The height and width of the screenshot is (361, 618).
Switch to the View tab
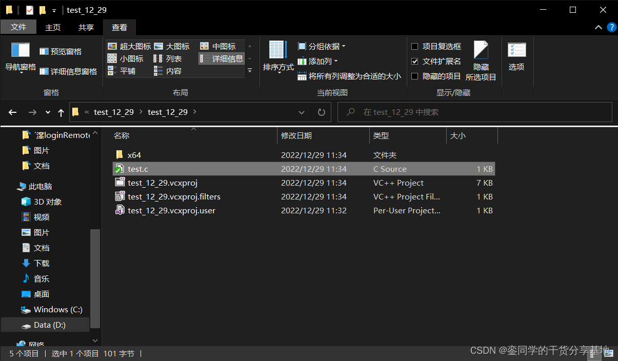point(119,27)
